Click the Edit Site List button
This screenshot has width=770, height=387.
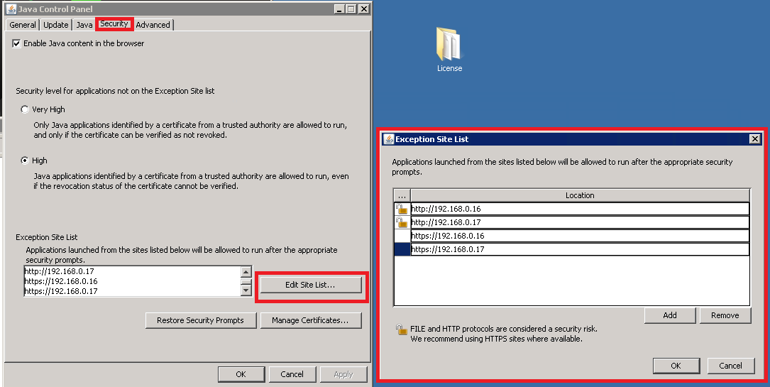(x=310, y=285)
